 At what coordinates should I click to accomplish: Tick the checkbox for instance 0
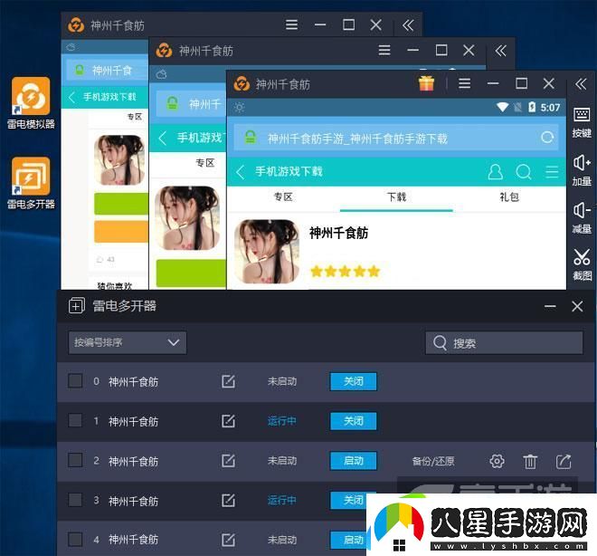coord(75,380)
